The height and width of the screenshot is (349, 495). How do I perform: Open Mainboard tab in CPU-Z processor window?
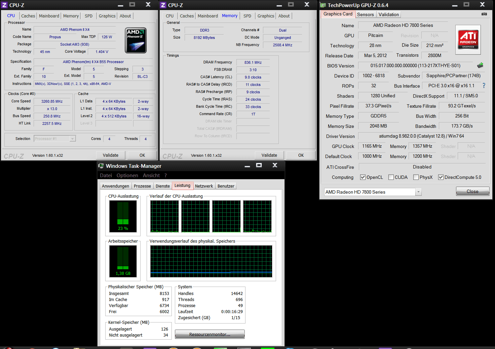click(x=49, y=16)
